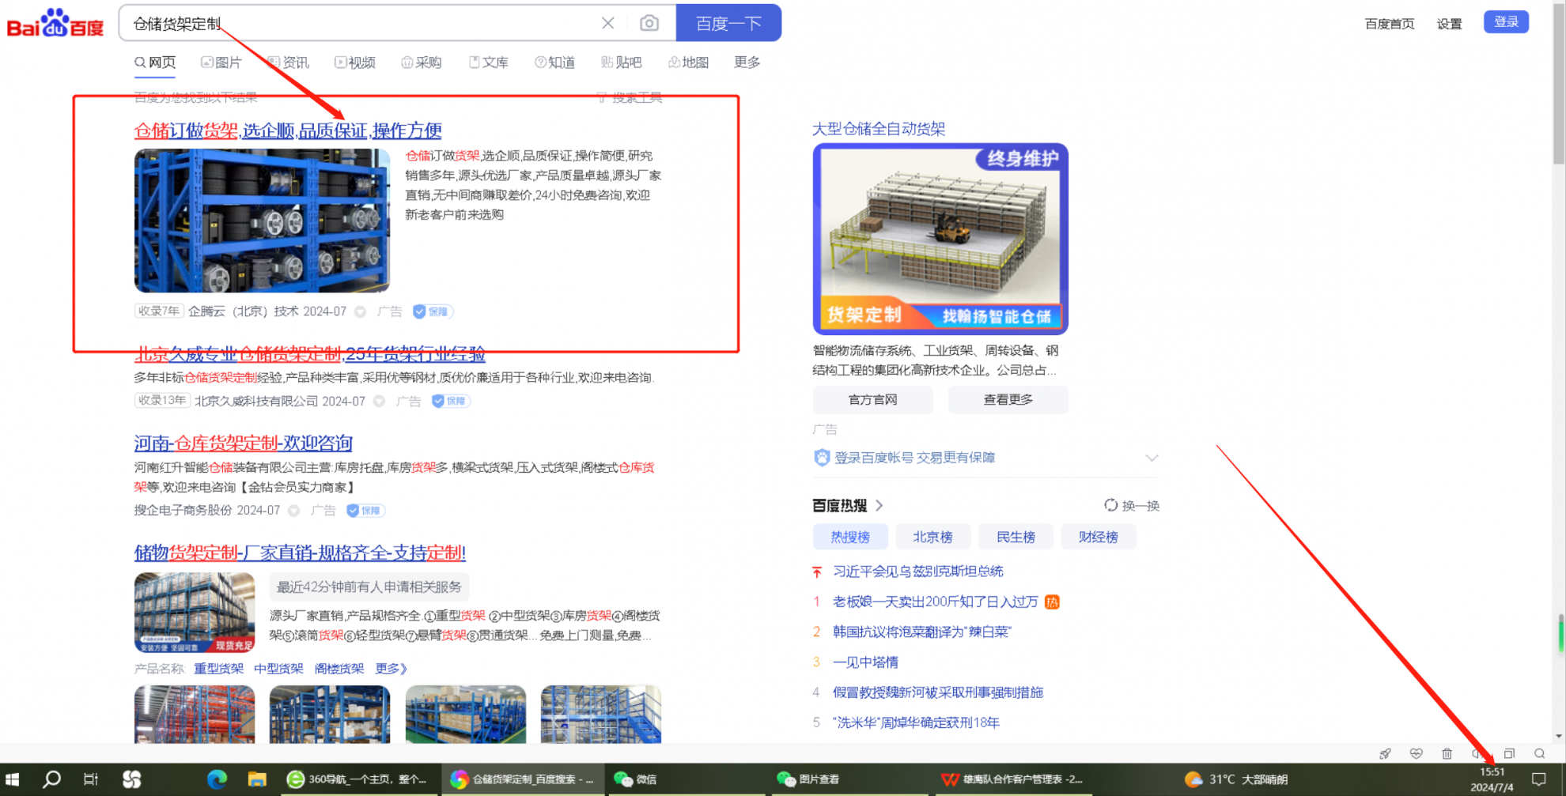This screenshot has height=796, width=1566.
Task: Switch to the 视频 search tab
Action: [355, 62]
